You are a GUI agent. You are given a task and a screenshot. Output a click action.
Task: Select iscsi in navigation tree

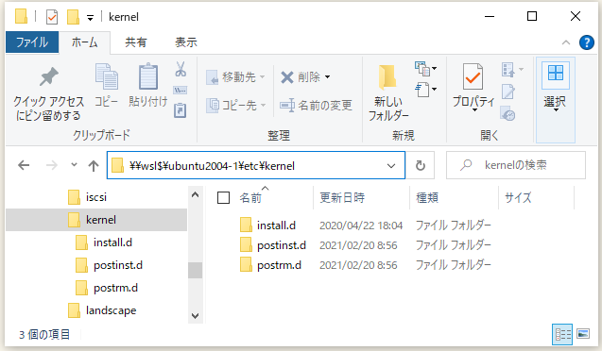(x=96, y=197)
